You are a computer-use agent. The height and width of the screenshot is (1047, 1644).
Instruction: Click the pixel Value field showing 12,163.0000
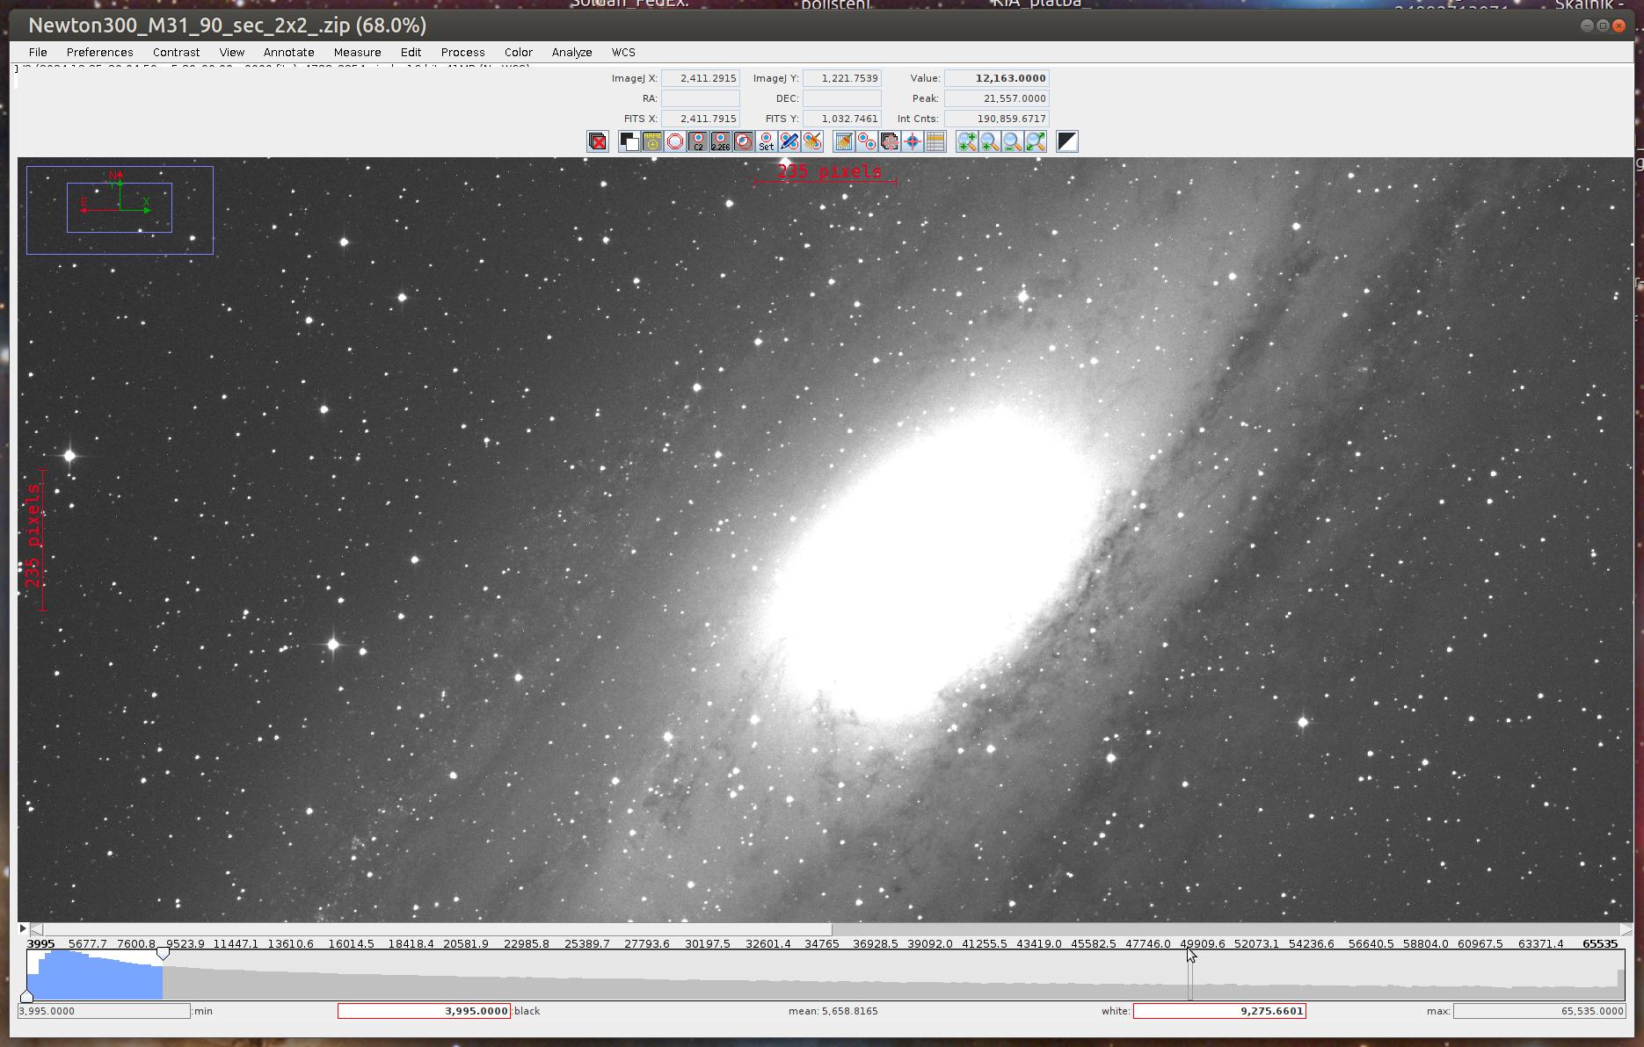coord(997,78)
